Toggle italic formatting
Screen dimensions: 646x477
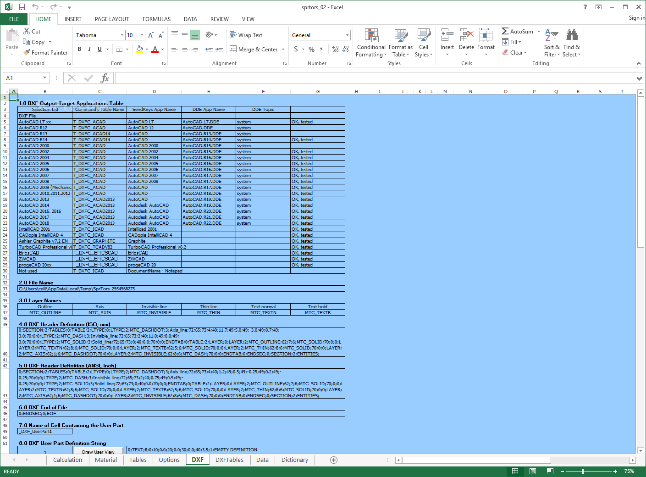pyautogui.click(x=89, y=49)
